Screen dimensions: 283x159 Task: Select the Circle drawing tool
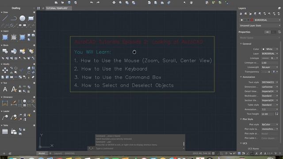[x=23, y=18]
